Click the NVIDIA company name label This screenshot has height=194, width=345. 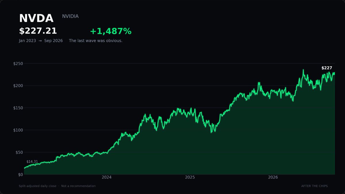(x=70, y=16)
